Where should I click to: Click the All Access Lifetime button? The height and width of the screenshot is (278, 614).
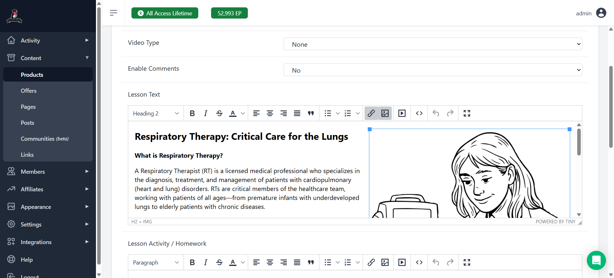tap(165, 13)
